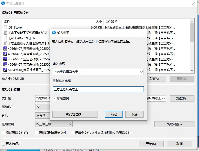This screenshot has width=199, height=151.
Task: Select the .DS_Store file icon
Action: click(5, 27)
